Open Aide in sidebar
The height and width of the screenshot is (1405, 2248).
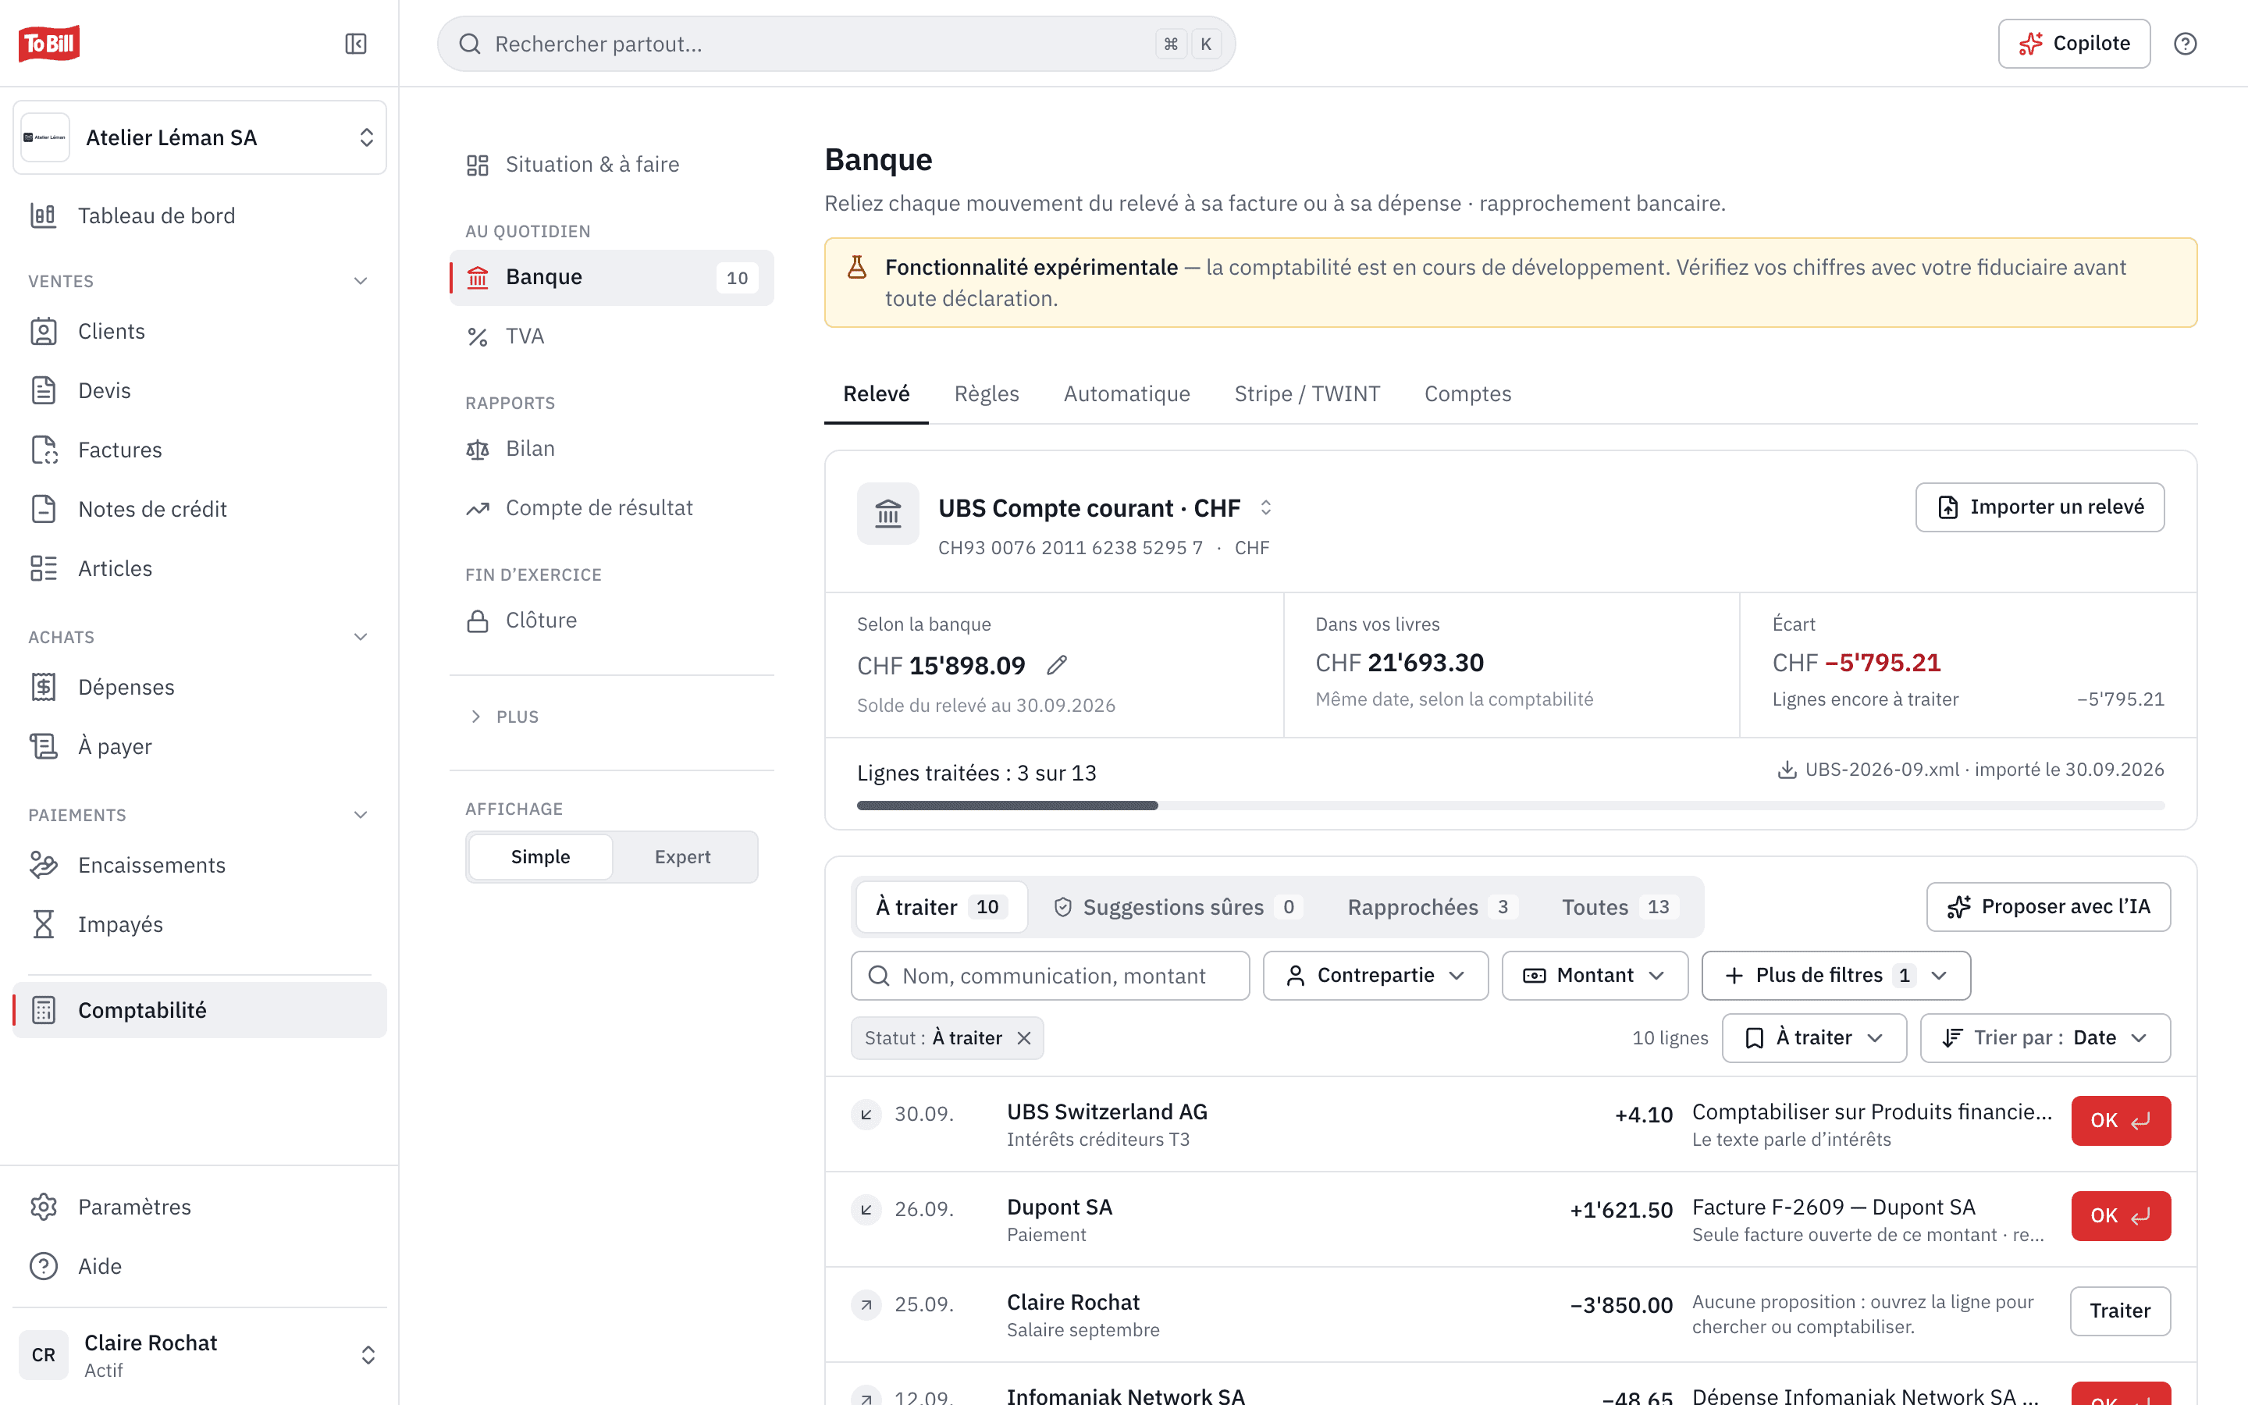pyautogui.click(x=200, y=1267)
